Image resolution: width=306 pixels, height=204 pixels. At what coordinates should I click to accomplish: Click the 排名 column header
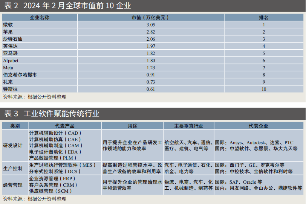point(264,17)
